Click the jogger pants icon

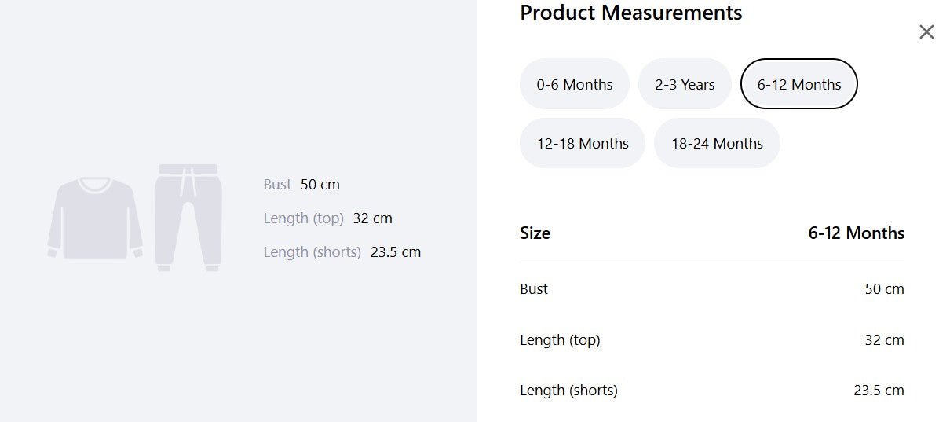188,218
